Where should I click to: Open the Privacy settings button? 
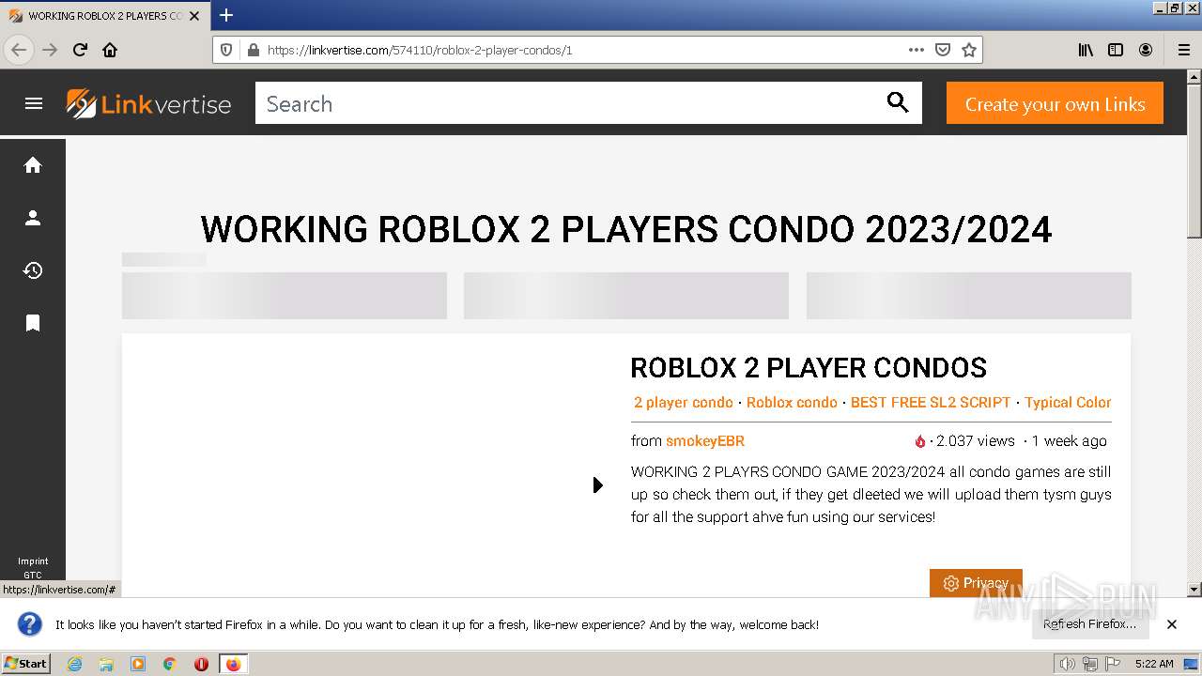point(976,583)
